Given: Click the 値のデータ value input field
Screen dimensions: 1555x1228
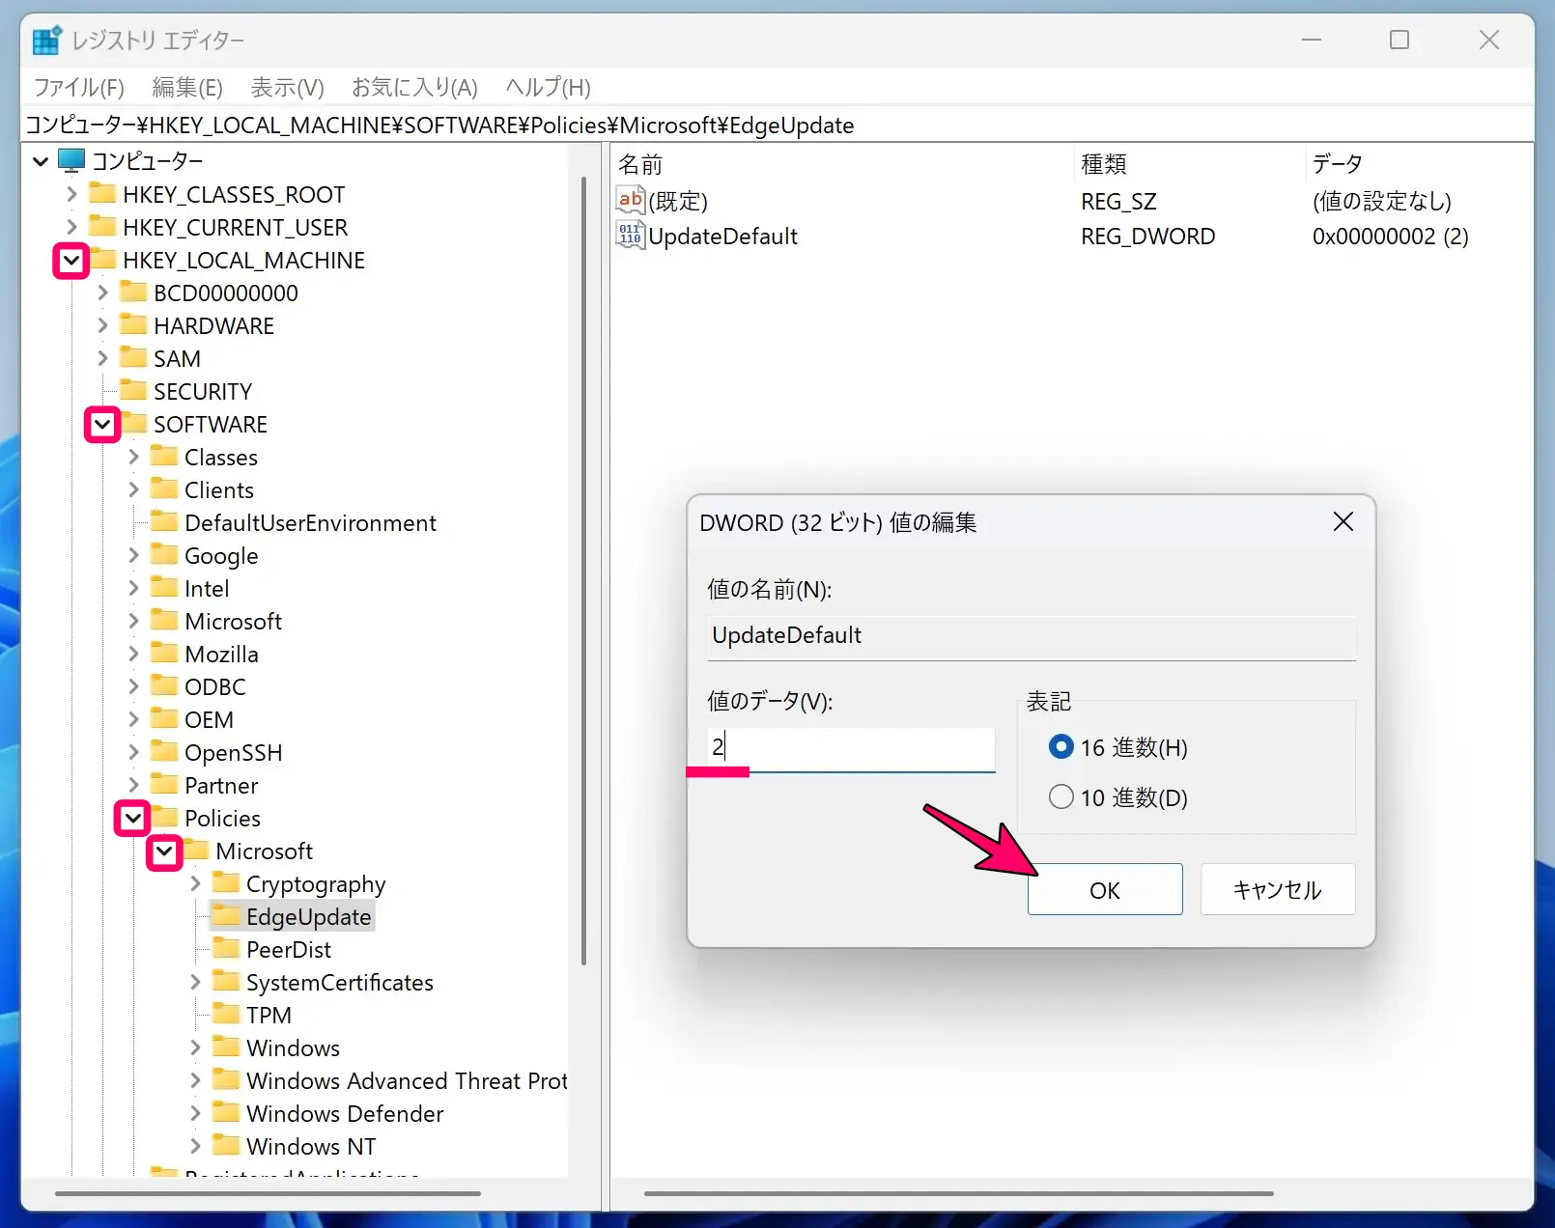Looking at the screenshot, I should pyautogui.click(x=850, y=747).
